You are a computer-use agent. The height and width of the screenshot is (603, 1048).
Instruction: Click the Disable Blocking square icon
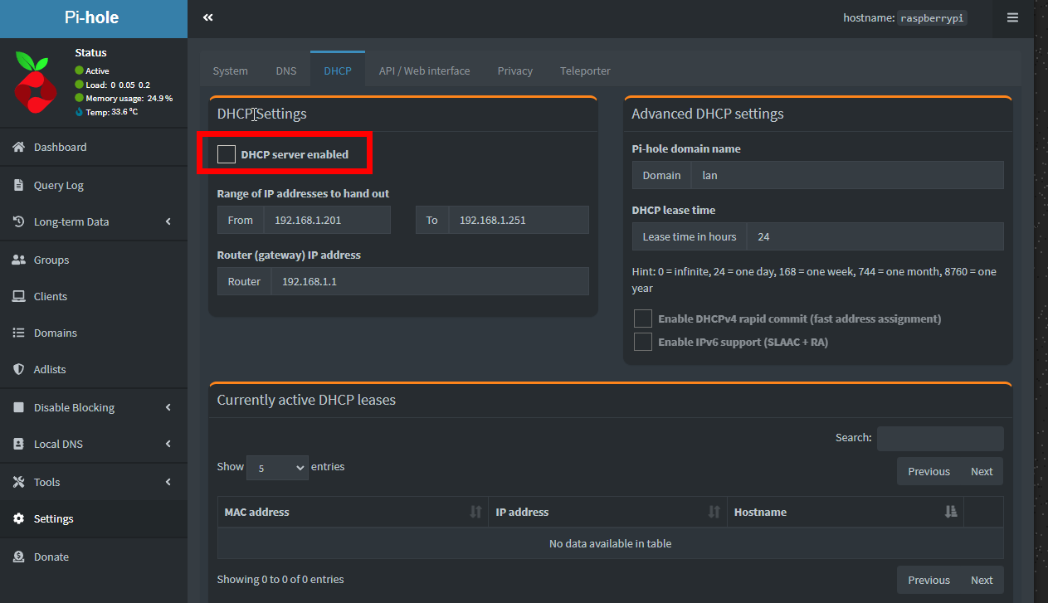pos(18,407)
